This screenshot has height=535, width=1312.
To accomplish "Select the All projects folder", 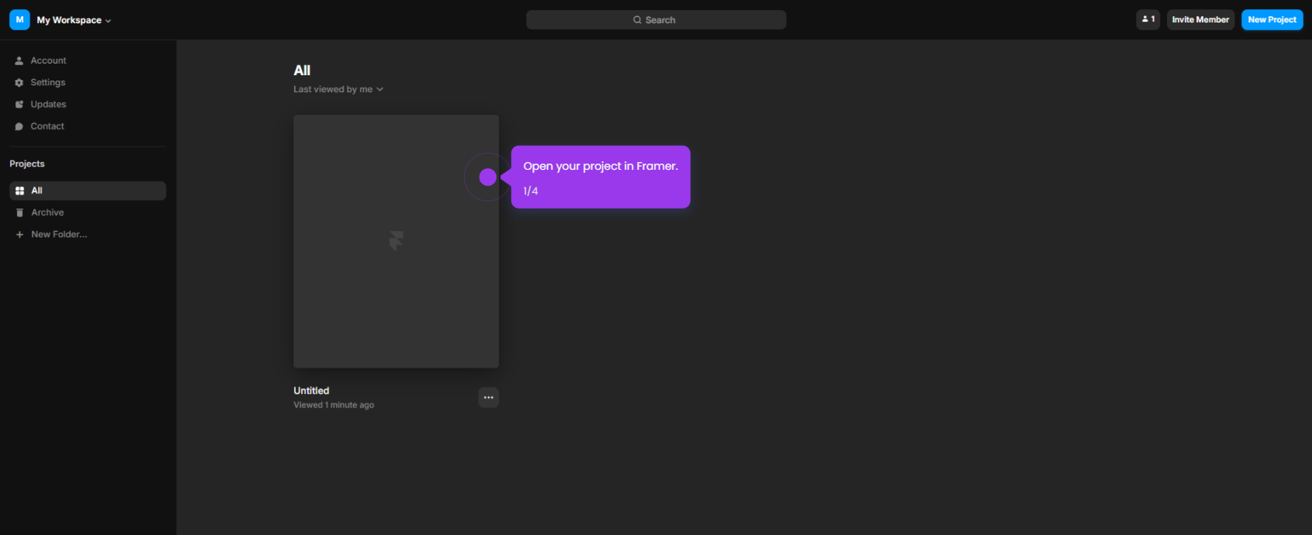I will (x=88, y=191).
